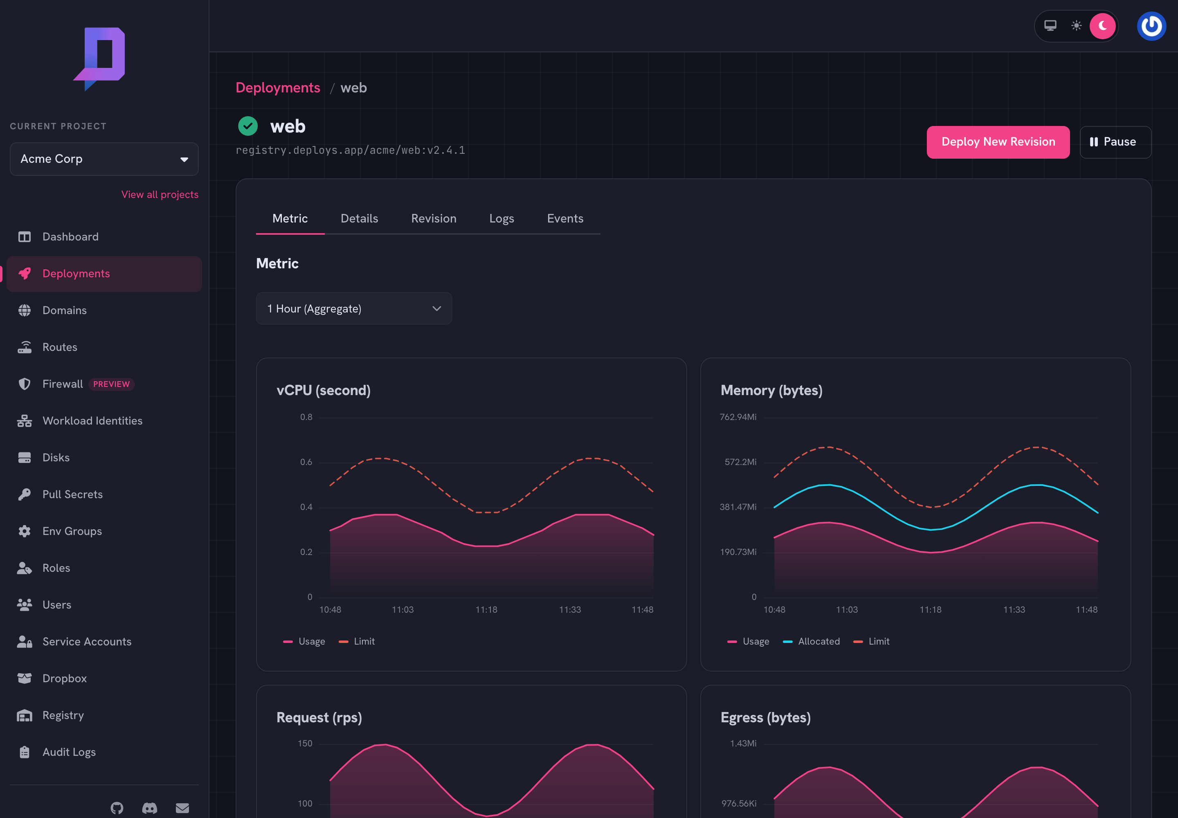Image resolution: width=1178 pixels, height=818 pixels.
Task: Open the email envelope icon
Action: click(x=182, y=808)
